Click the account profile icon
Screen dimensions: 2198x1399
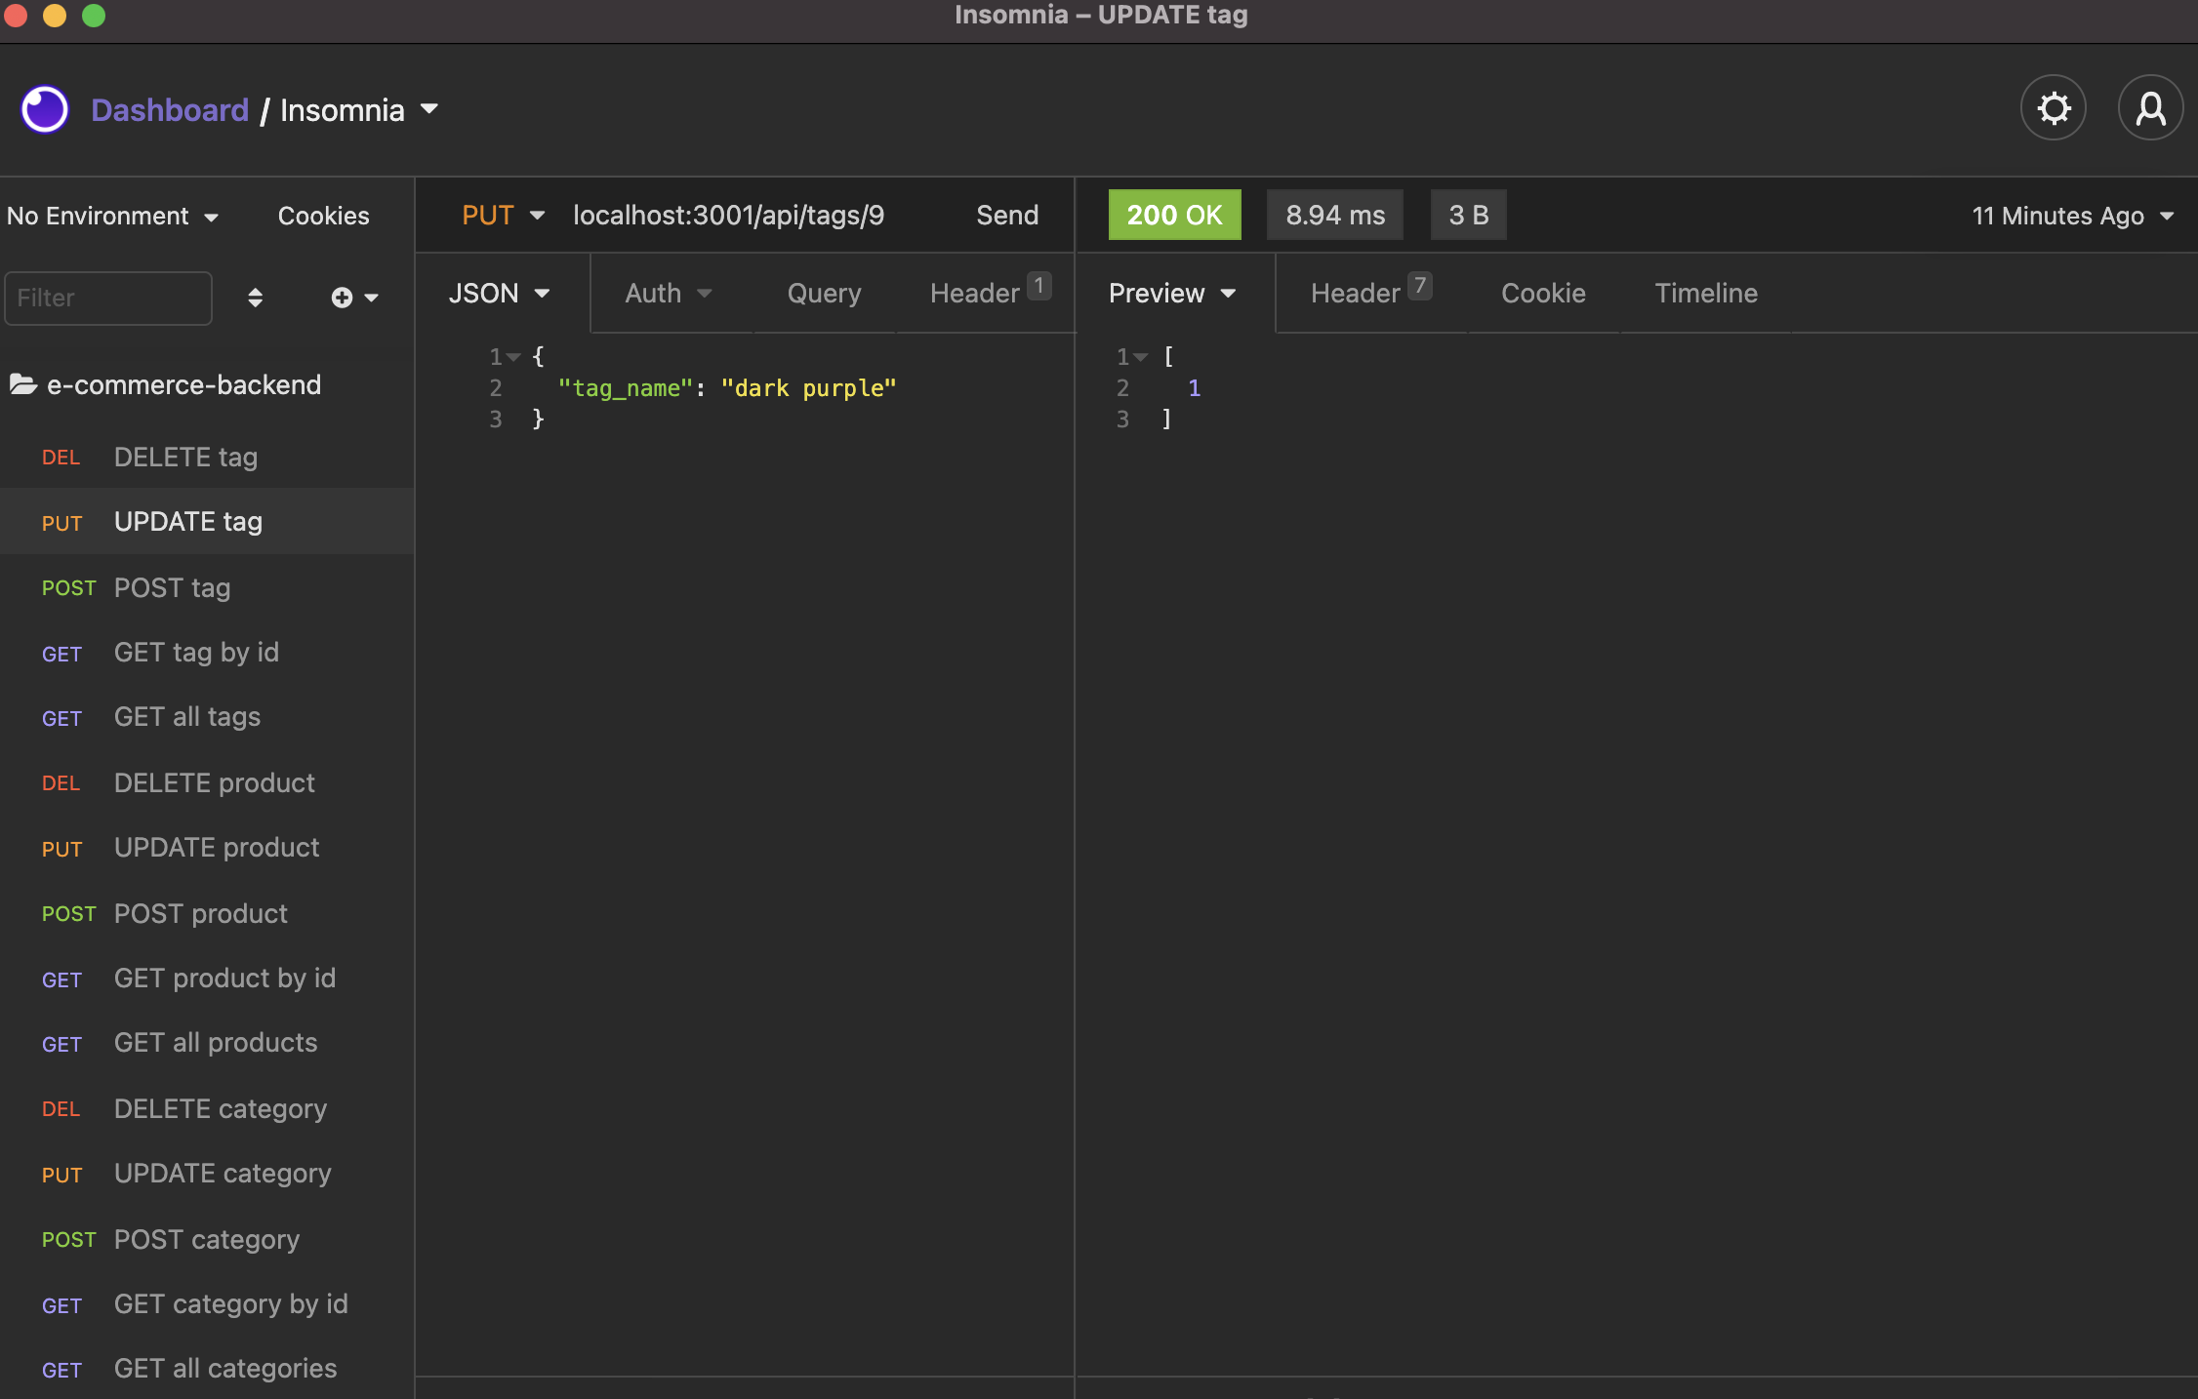2150,107
